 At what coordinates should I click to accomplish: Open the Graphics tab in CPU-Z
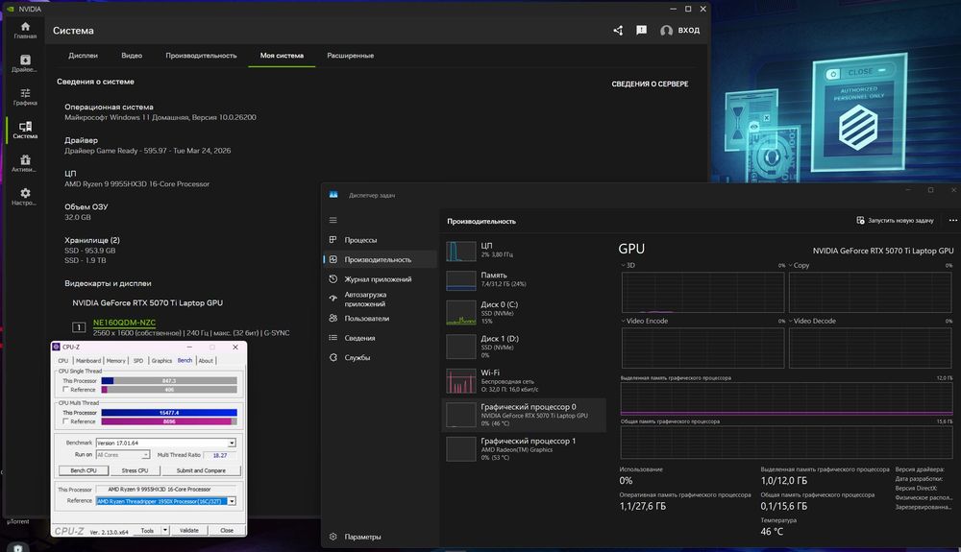coord(161,360)
